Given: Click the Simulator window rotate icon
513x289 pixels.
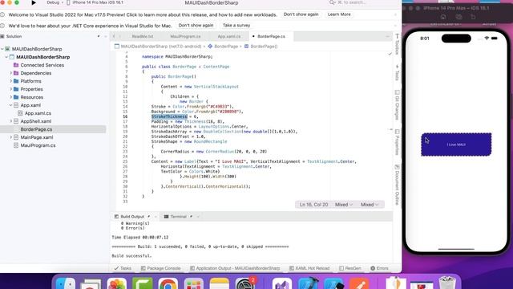Looking at the screenshot, I should [473, 17].
